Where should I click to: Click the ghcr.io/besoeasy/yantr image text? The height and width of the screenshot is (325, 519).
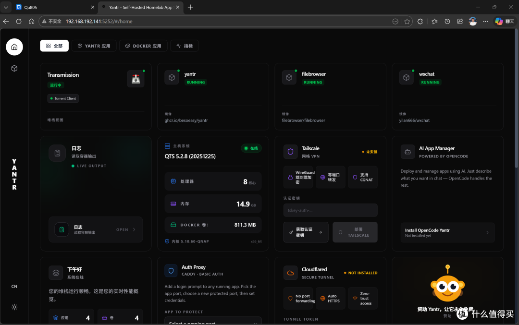(186, 120)
